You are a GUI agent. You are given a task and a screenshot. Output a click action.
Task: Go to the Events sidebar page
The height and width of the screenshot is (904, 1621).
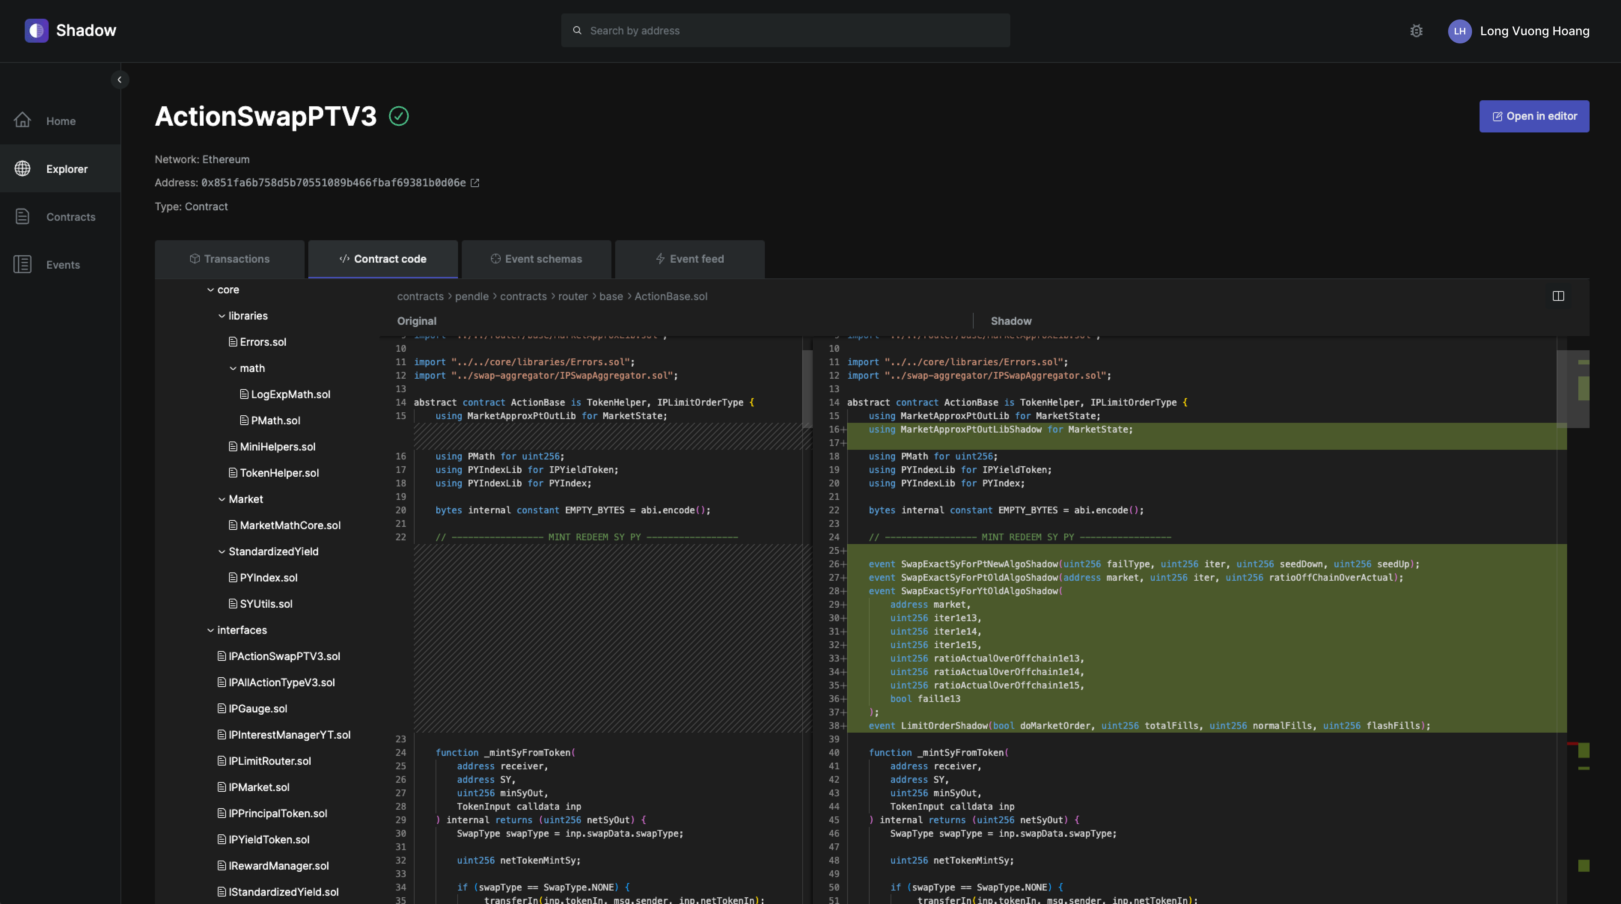(63, 265)
